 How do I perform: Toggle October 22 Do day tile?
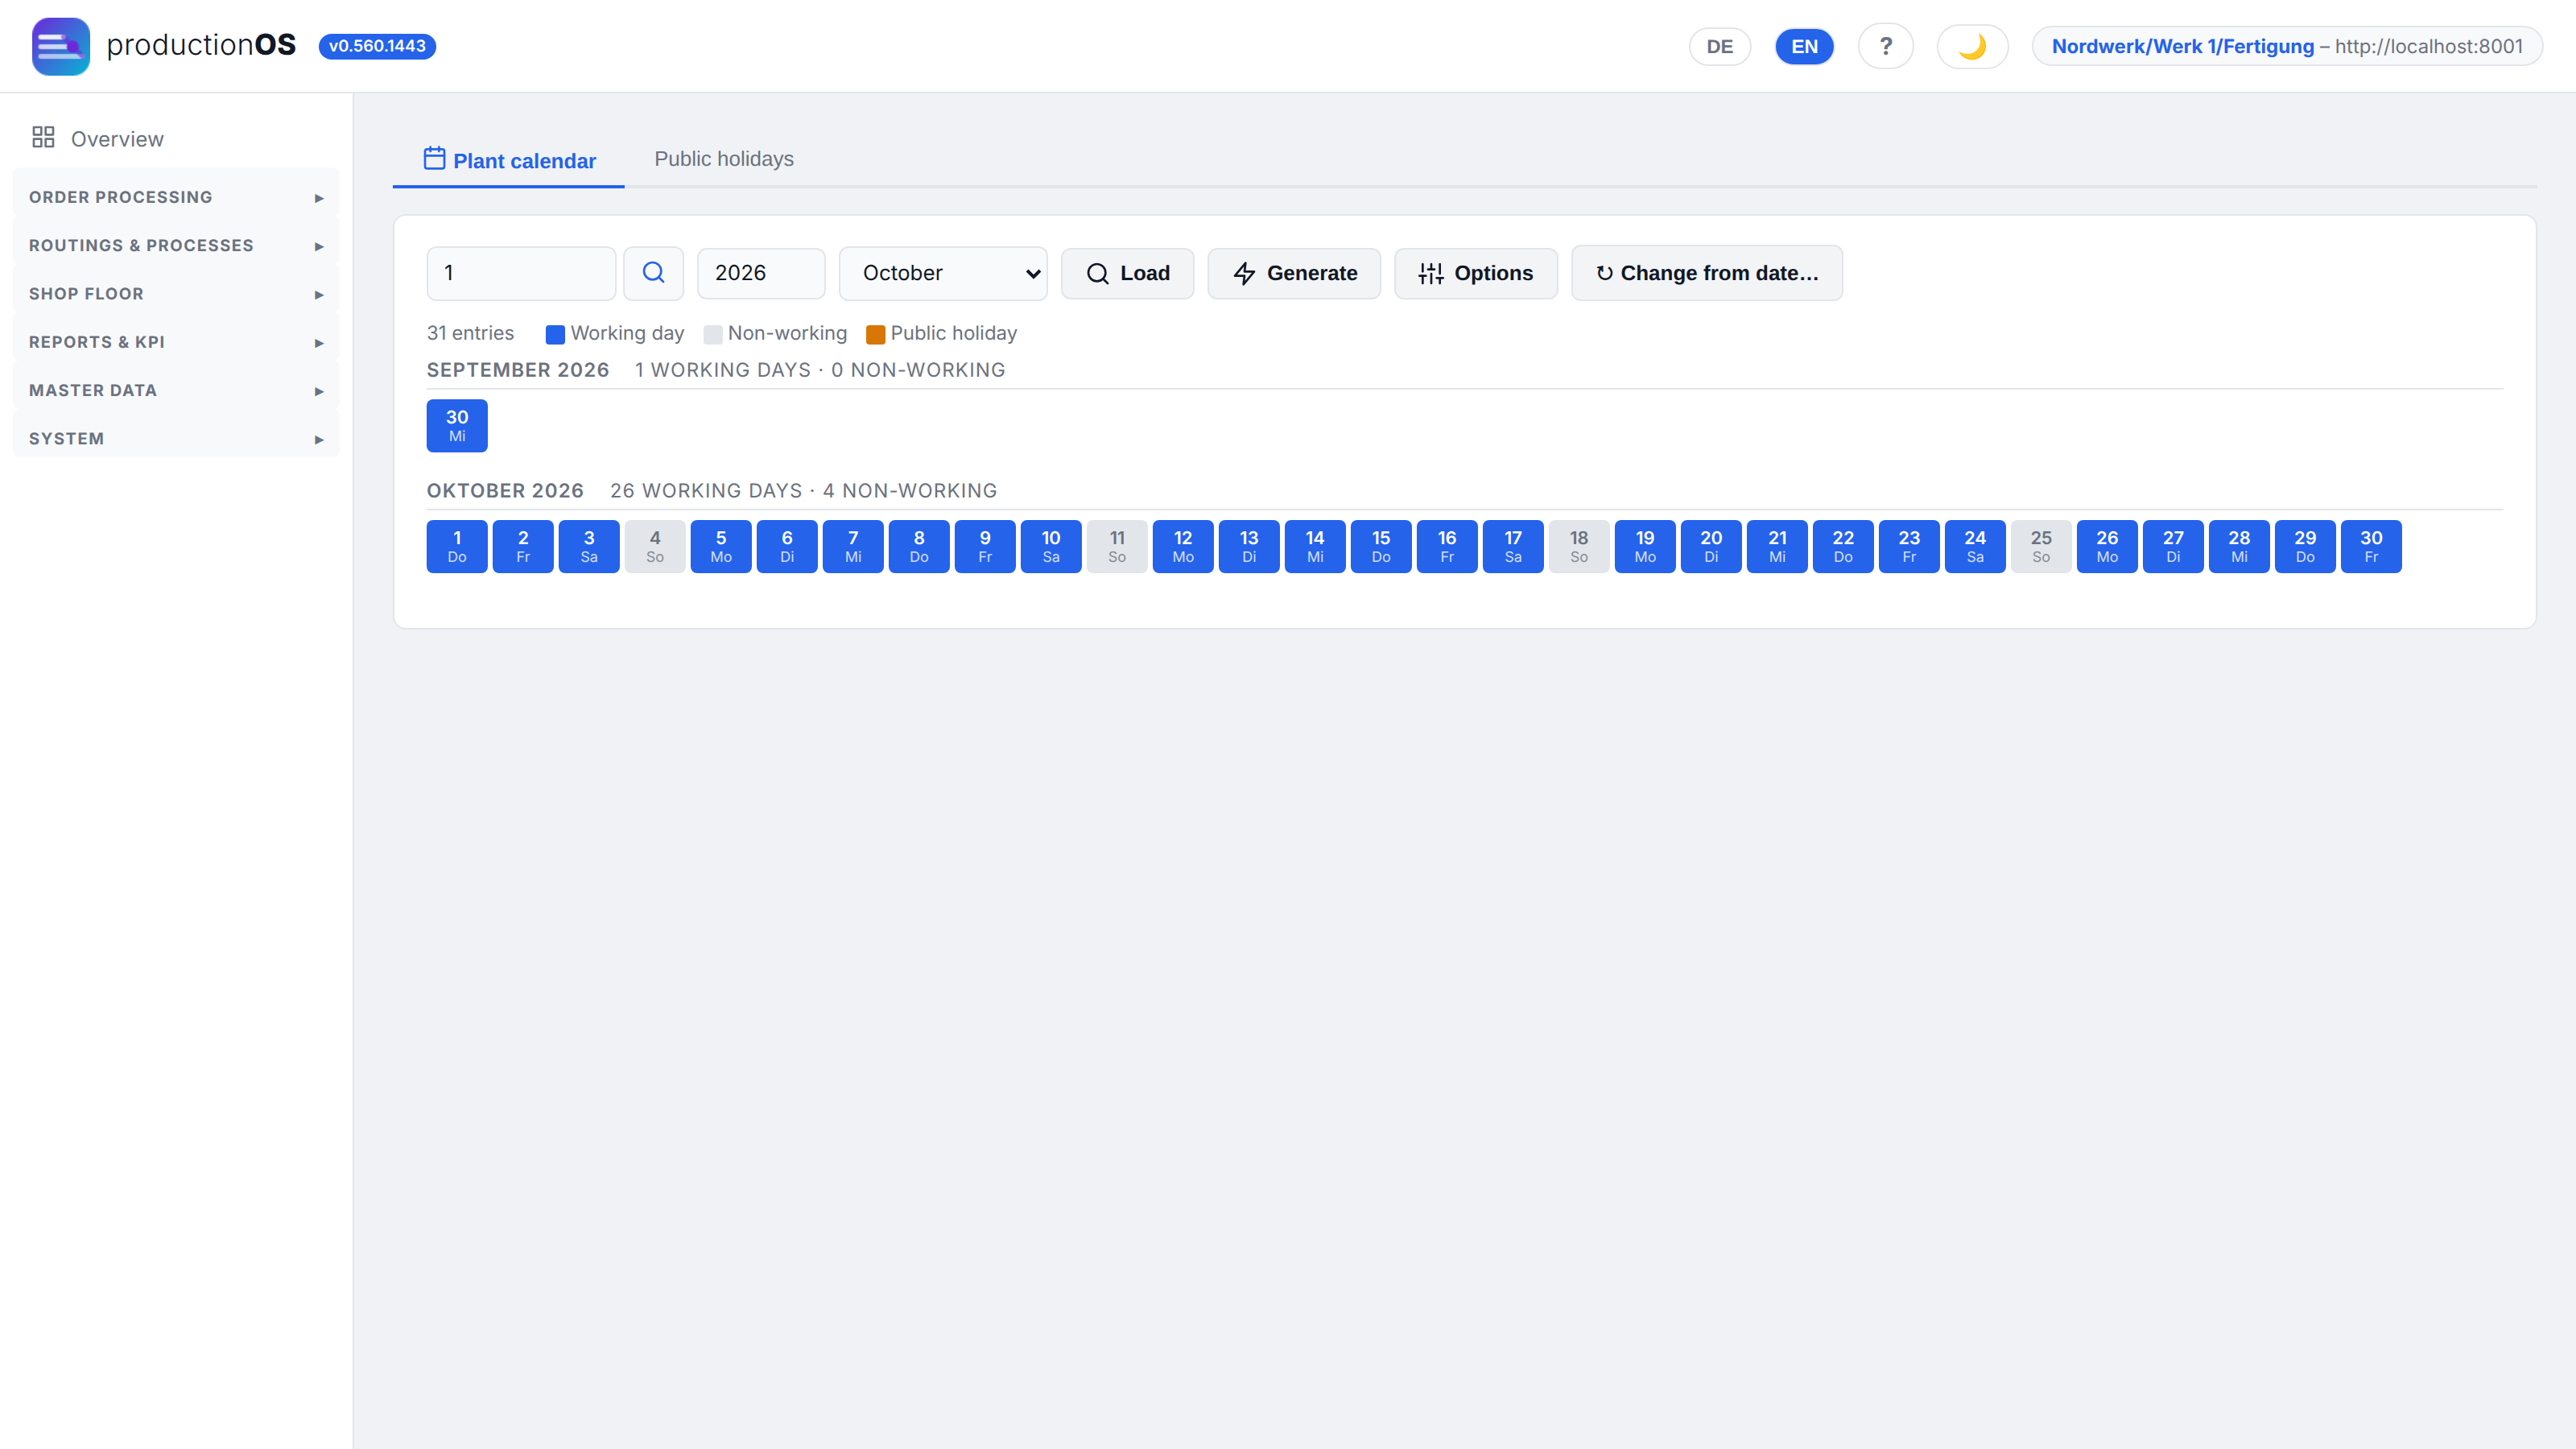pos(1843,546)
